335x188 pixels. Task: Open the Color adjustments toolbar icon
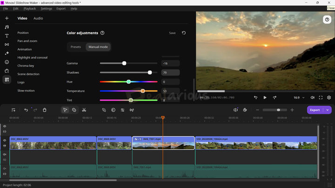(113, 110)
